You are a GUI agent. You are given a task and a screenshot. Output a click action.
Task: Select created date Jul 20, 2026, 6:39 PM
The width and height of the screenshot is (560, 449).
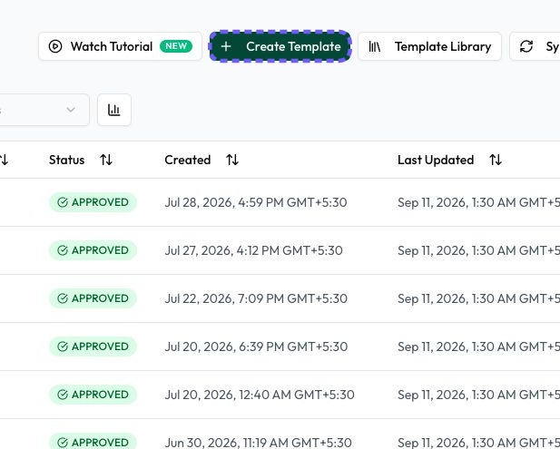[256, 347]
